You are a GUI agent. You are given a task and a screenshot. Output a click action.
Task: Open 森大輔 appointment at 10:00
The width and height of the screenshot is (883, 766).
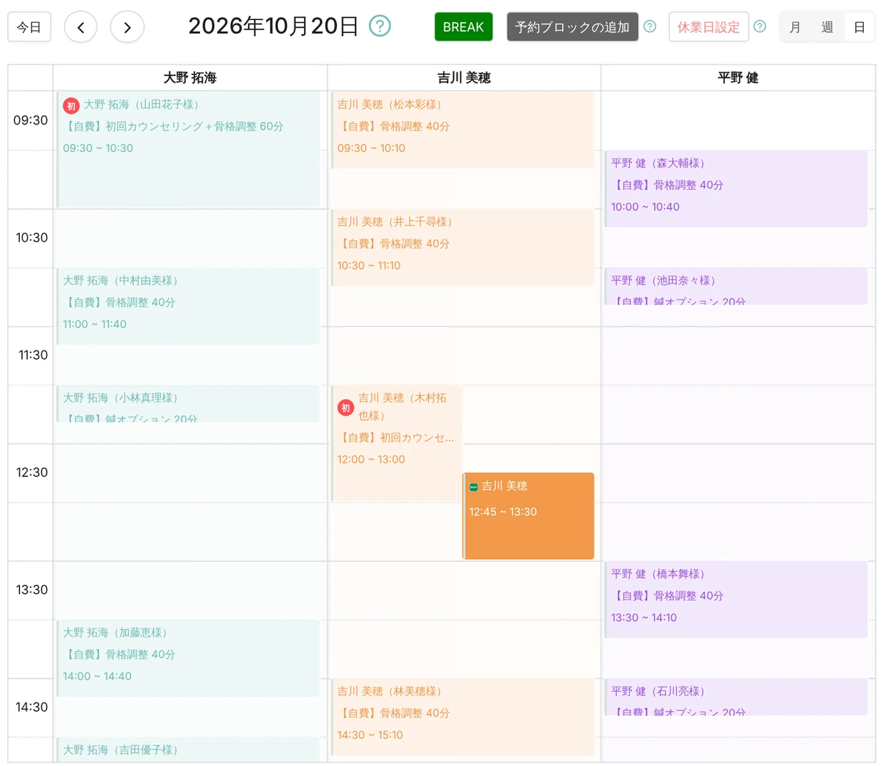(736, 188)
